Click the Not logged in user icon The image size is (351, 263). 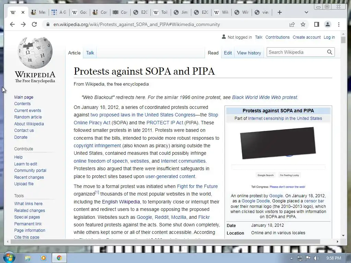(223, 37)
